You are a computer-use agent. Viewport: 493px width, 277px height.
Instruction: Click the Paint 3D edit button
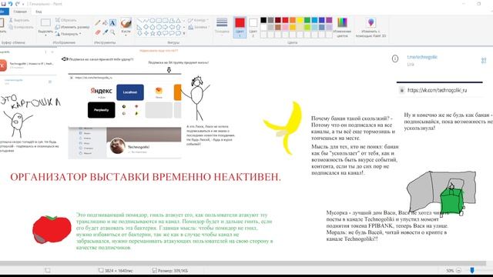click(x=371, y=28)
